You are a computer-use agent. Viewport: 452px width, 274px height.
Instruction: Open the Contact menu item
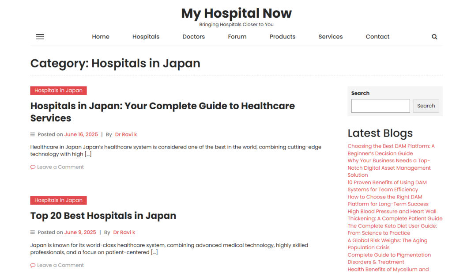[378, 37]
